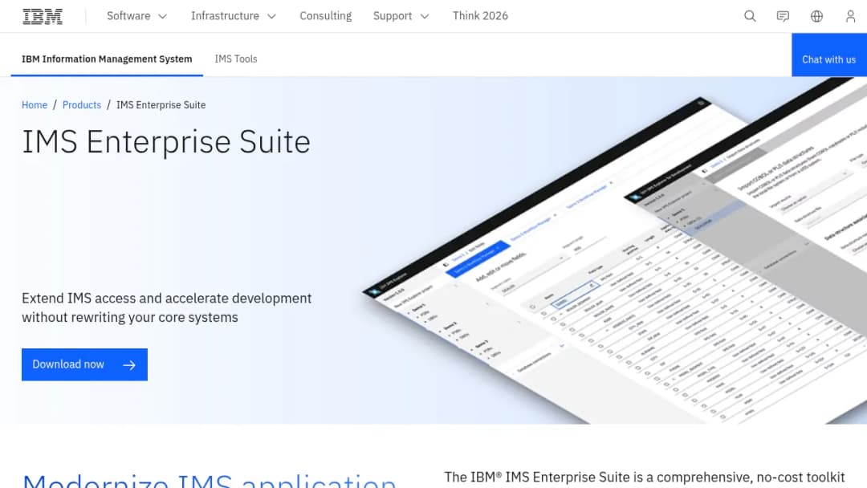Open the search icon in header
This screenshot has width=867, height=488.
tap(750, 16)
